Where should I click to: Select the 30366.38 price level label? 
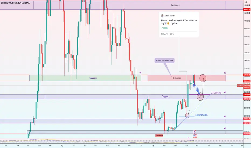(247, 75)
